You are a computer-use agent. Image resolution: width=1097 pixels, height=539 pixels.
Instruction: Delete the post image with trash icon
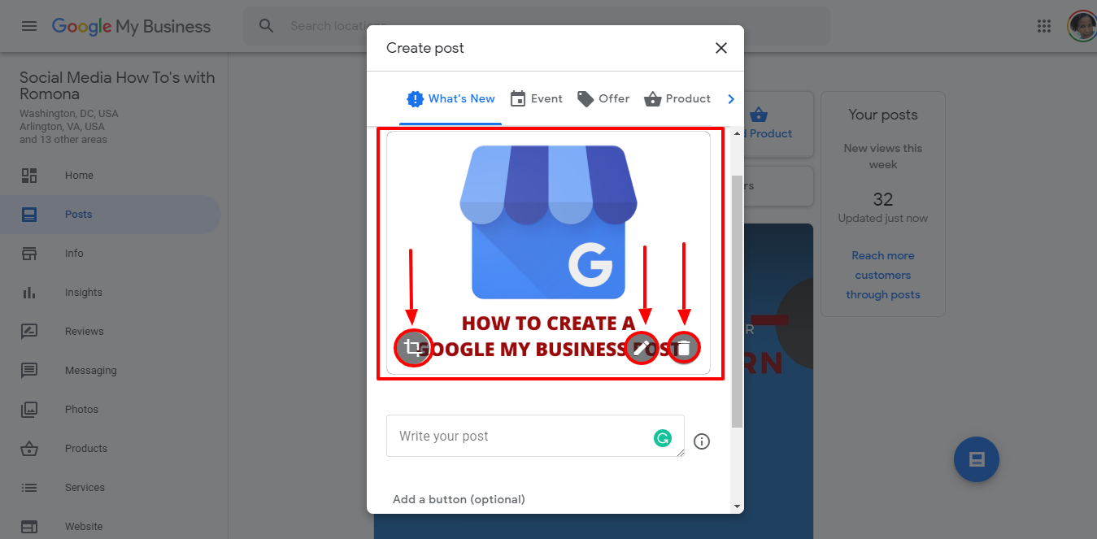click(x=684, y=349)
